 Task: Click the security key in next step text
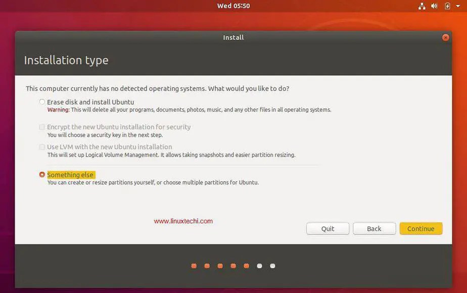pyautogui.click(x=105, y=135)
